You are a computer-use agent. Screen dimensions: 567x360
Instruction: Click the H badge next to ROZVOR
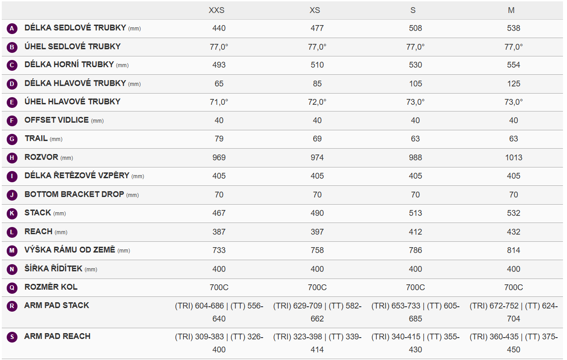(13, 158)
